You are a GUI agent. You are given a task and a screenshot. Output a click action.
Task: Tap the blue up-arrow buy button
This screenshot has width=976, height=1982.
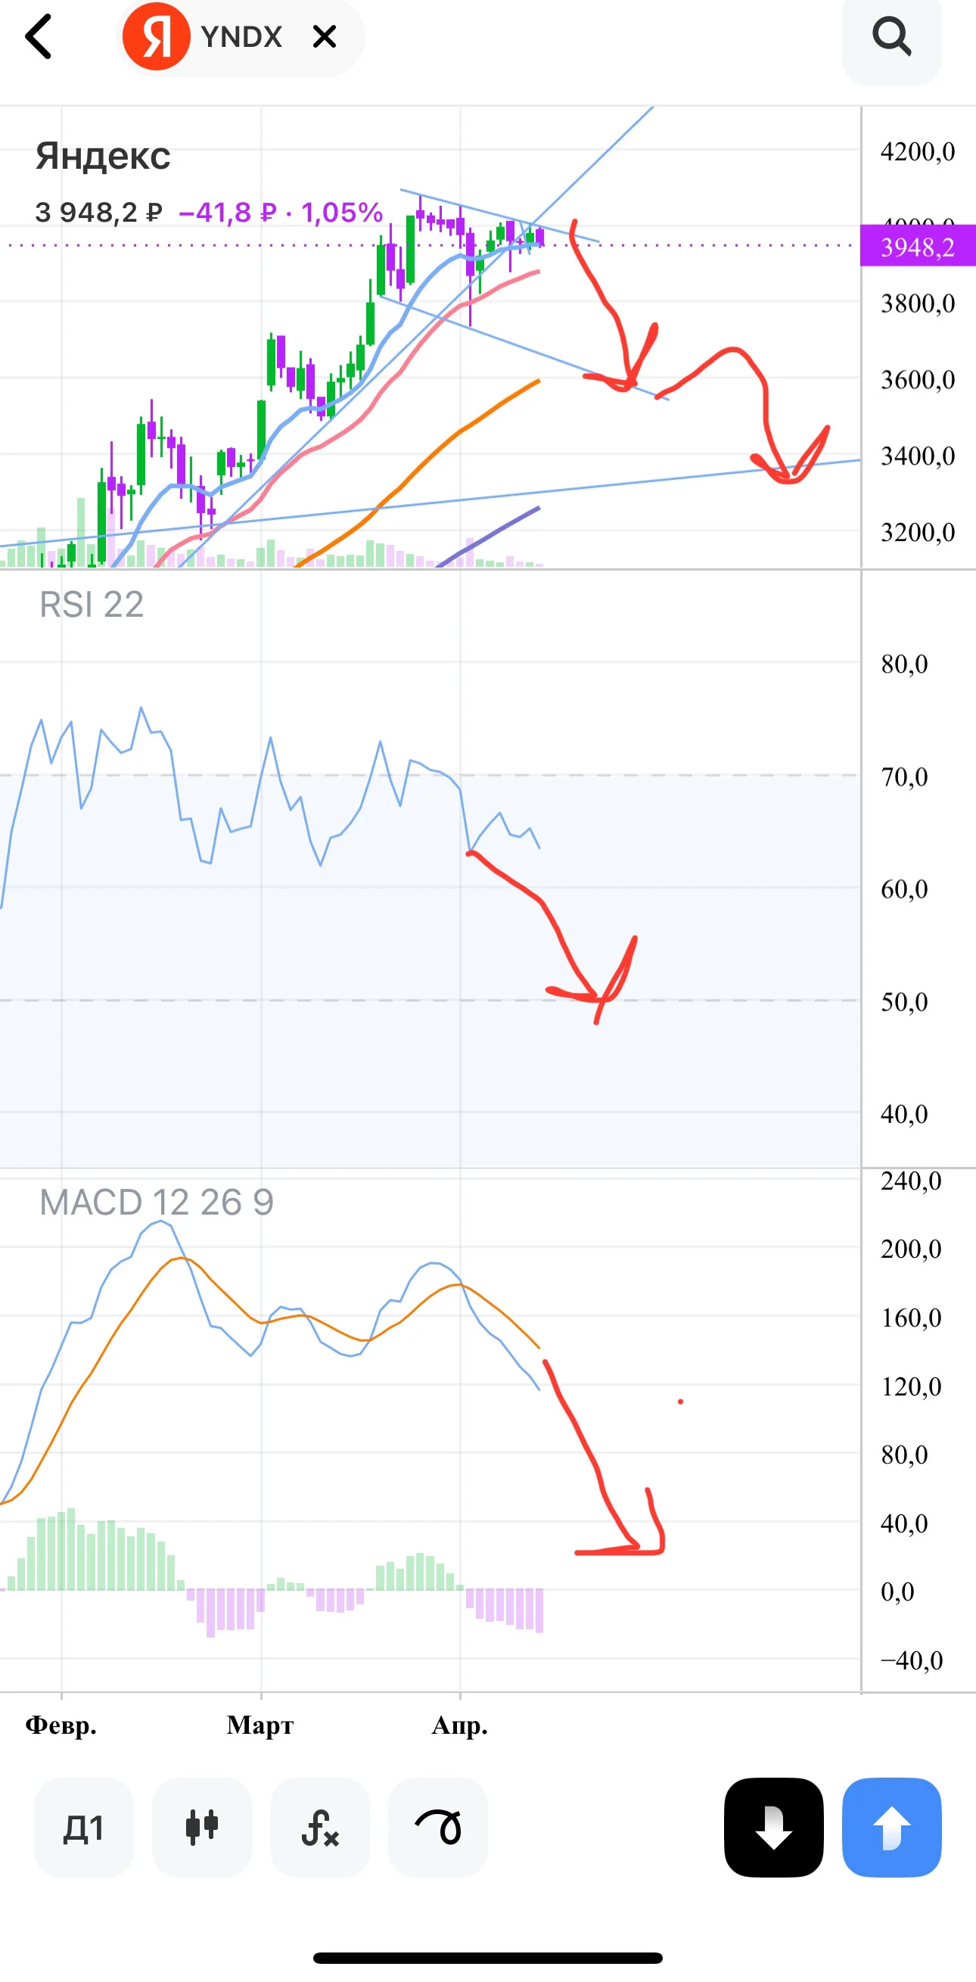[892, 1827]
